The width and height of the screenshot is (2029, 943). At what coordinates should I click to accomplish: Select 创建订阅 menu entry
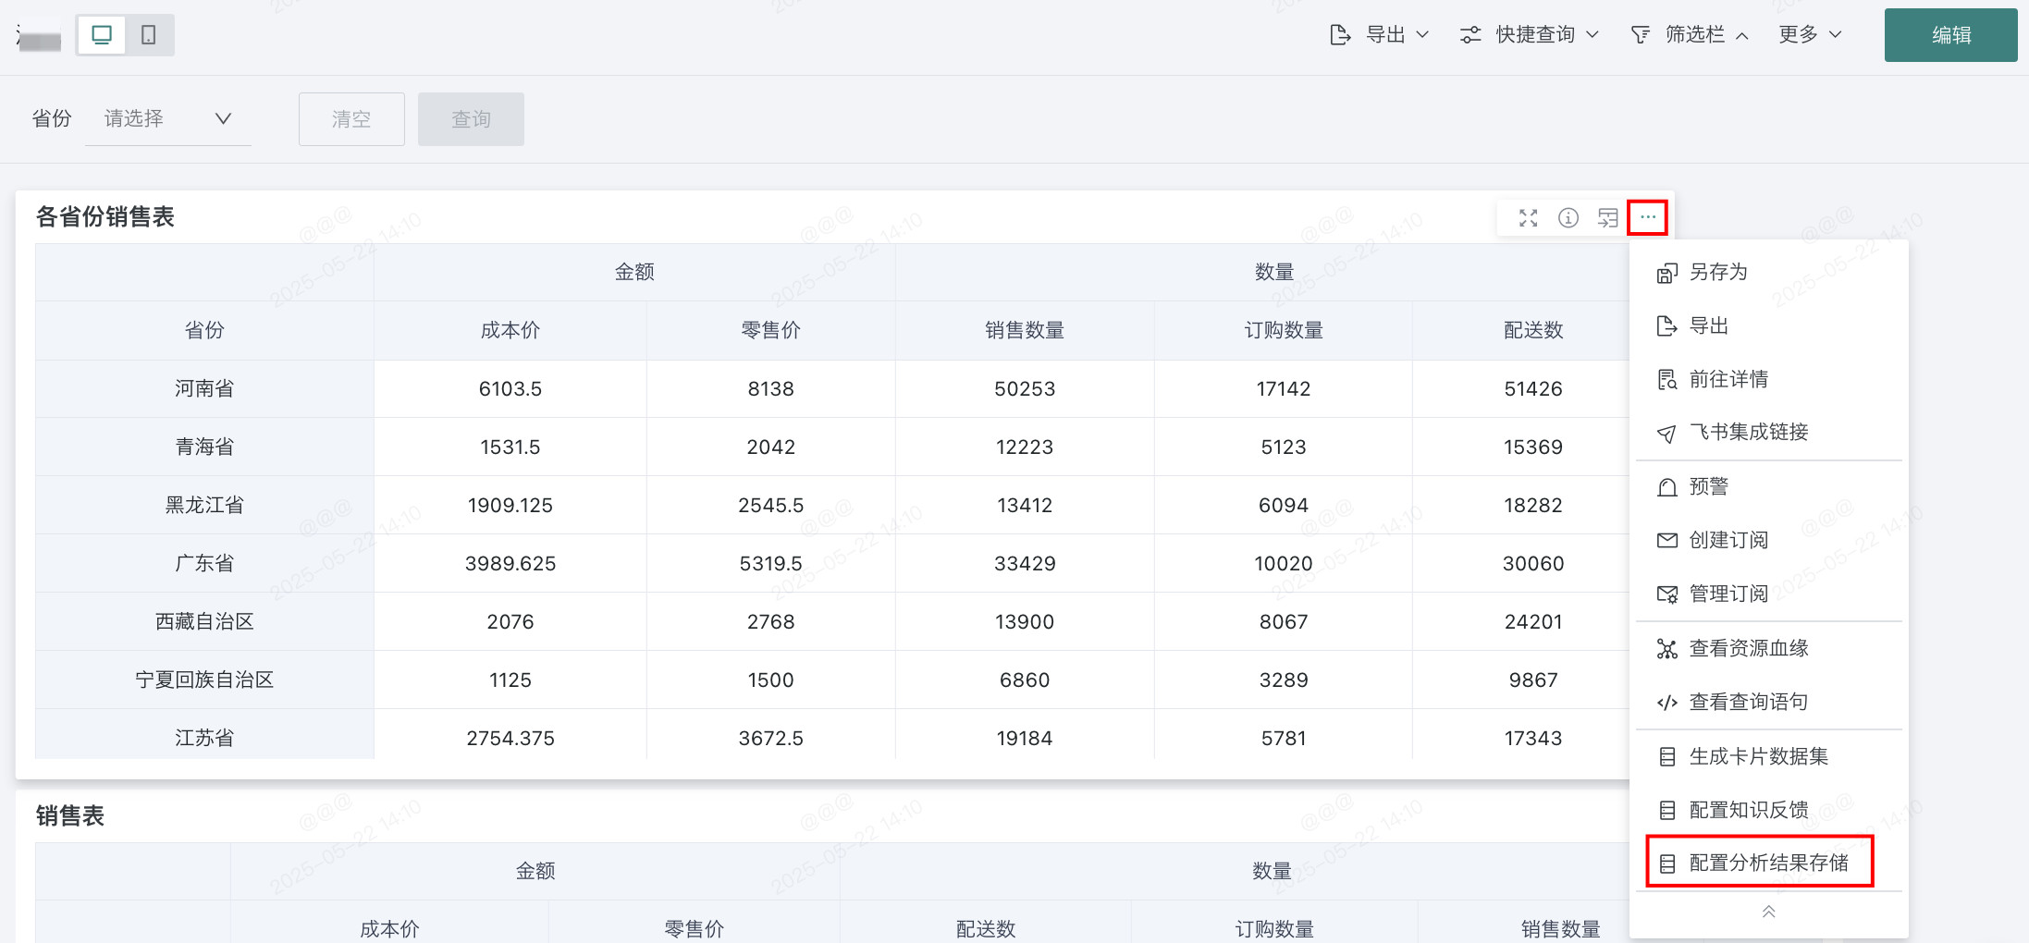click(1768, 540)
